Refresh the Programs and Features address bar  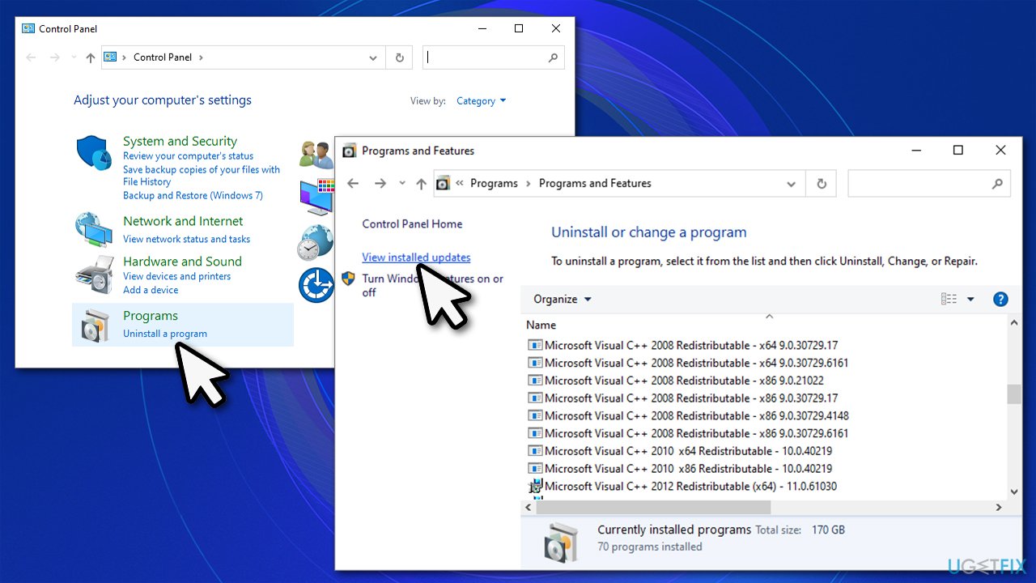pyautogui.click(x=822, y=184)
